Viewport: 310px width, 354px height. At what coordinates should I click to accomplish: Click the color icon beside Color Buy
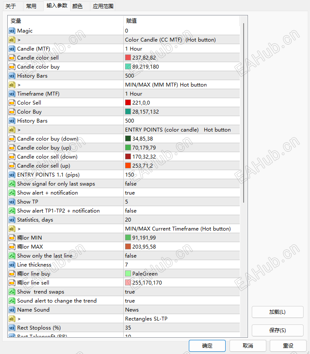point(12,112)
